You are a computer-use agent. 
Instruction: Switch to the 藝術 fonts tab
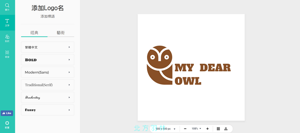(61, 33)
